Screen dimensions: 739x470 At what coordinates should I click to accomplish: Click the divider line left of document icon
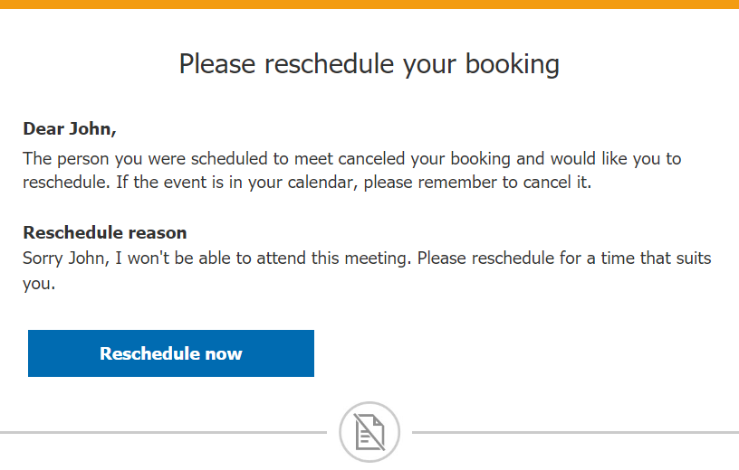(163, 433)
